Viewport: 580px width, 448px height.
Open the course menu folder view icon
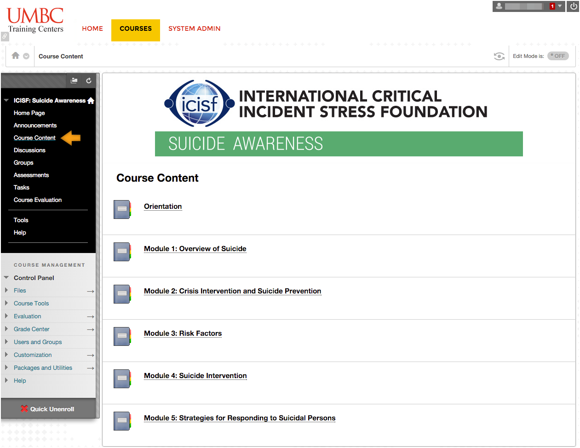(x=74, y=80)
